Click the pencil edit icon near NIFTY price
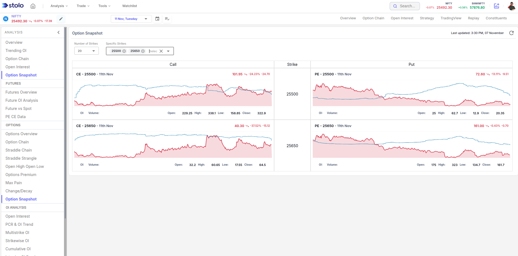This screenshot has width=518, height=256. [x=61, y=19]
